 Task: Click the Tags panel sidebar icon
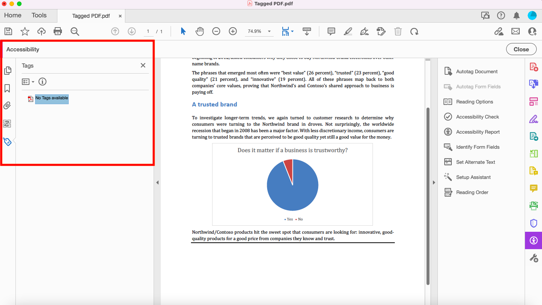pyautogui.click(x=7, y=141)
